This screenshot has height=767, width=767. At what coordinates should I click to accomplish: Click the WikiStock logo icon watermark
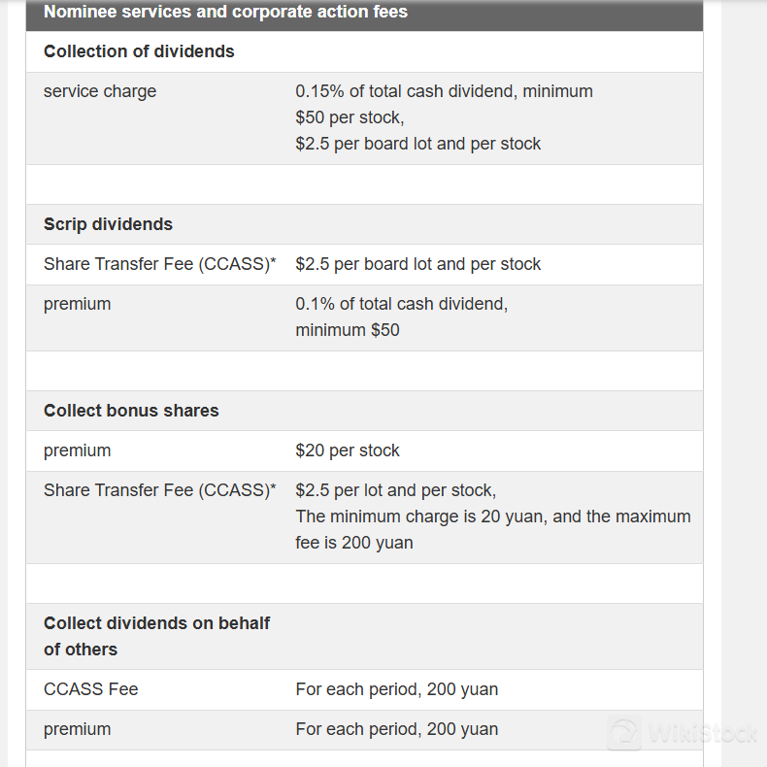click(x=624, y=735)
